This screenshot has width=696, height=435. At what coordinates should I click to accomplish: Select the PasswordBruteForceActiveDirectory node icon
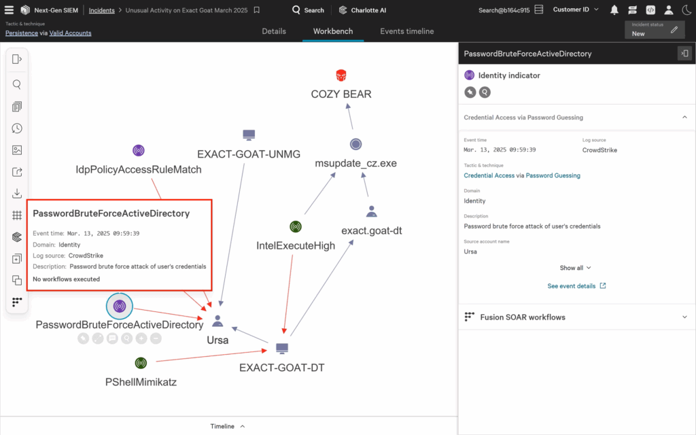tap(120, 306)
